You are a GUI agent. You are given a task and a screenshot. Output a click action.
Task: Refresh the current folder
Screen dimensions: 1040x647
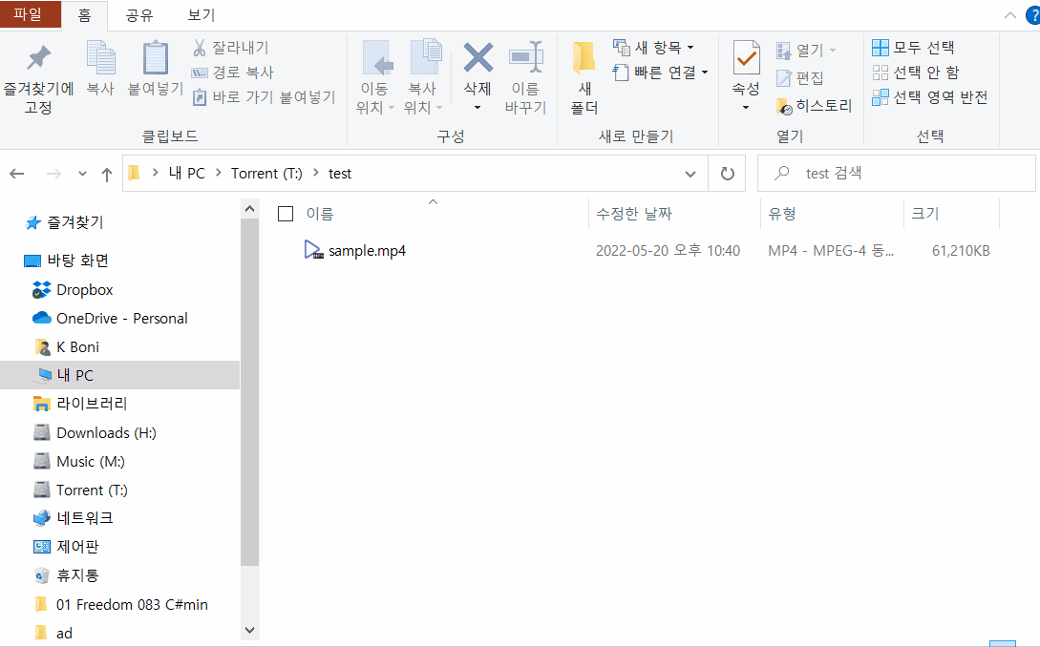[x=728, y=174]
